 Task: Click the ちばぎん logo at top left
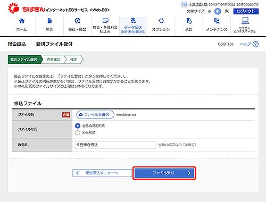point(27,9)
